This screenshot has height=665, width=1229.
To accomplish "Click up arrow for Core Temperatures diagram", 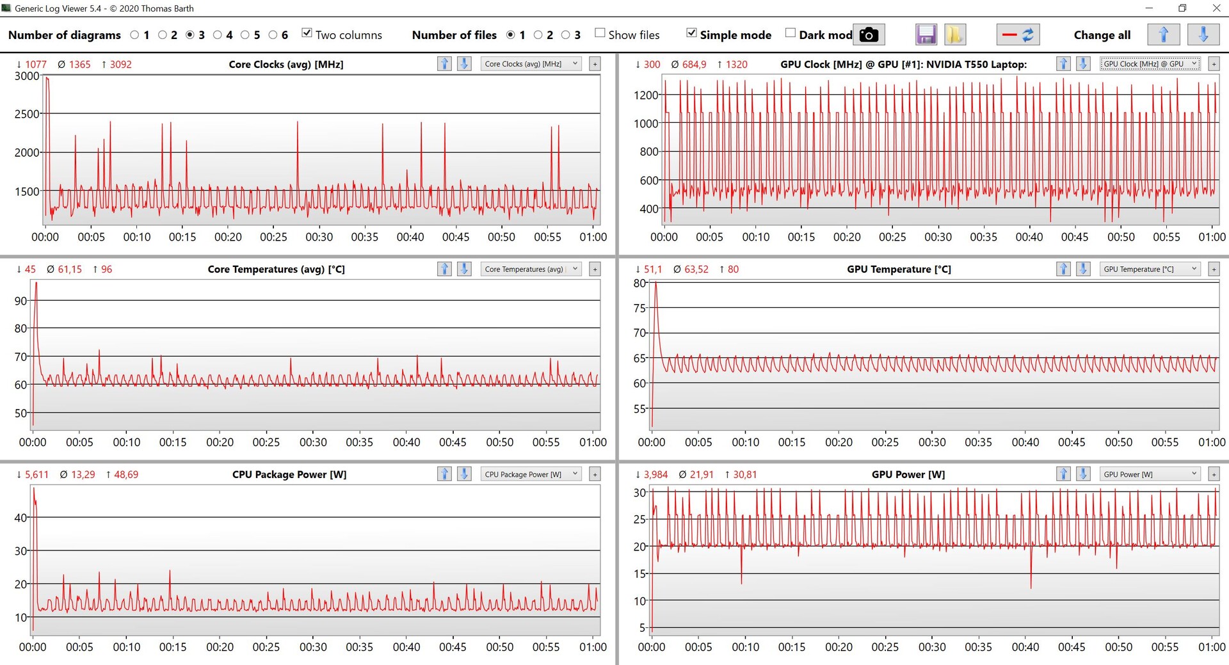I will [444, 269].
